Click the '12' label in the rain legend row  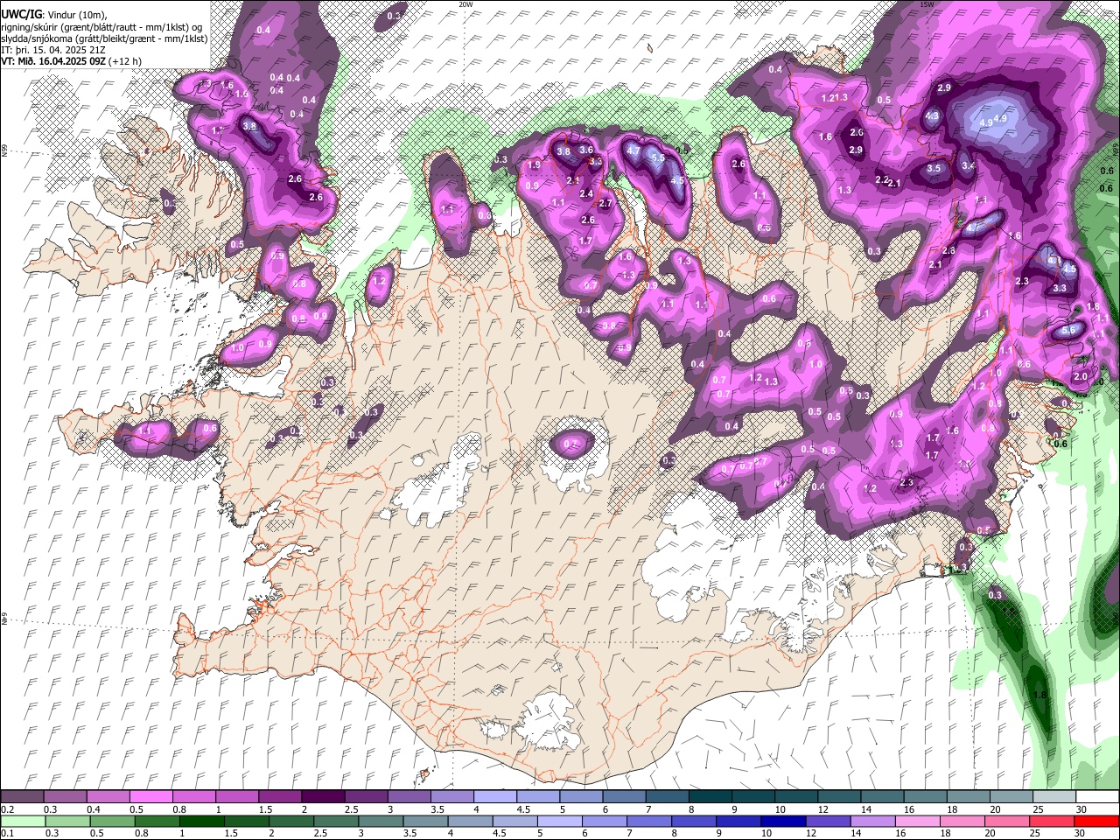tap(811, 833)
